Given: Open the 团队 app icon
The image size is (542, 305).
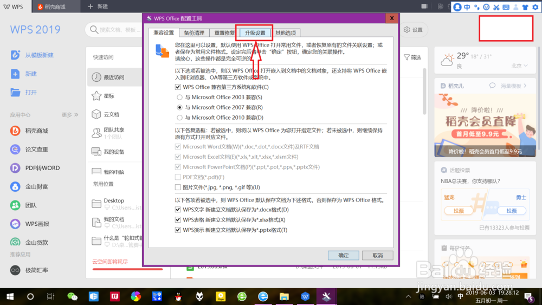Looking at the screenshot, I should pos(15,205).
